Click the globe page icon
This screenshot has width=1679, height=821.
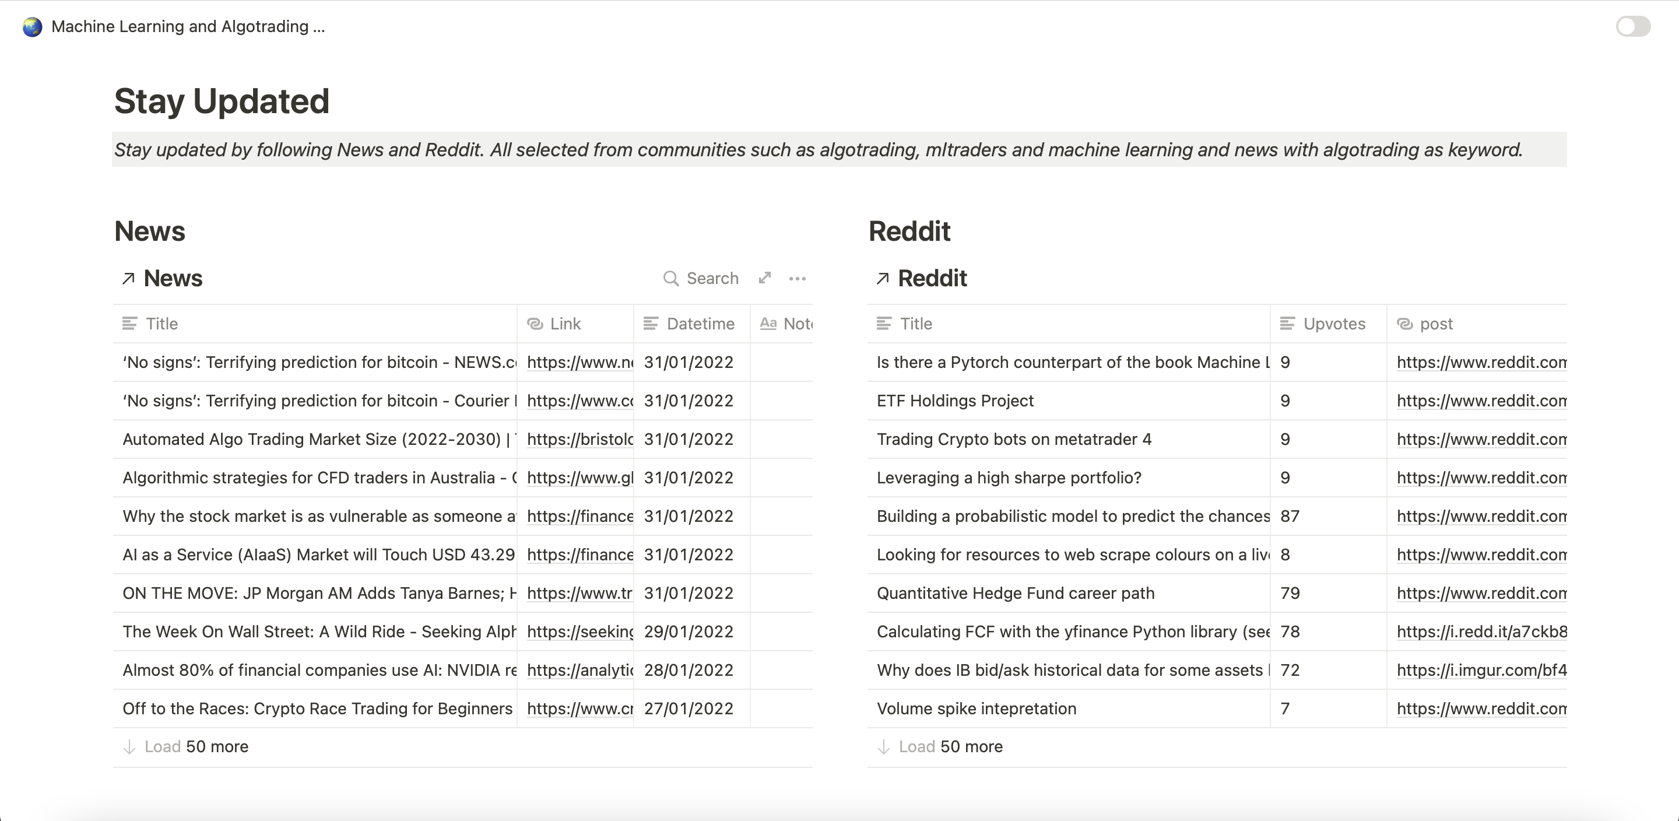[x=32, y=27]
